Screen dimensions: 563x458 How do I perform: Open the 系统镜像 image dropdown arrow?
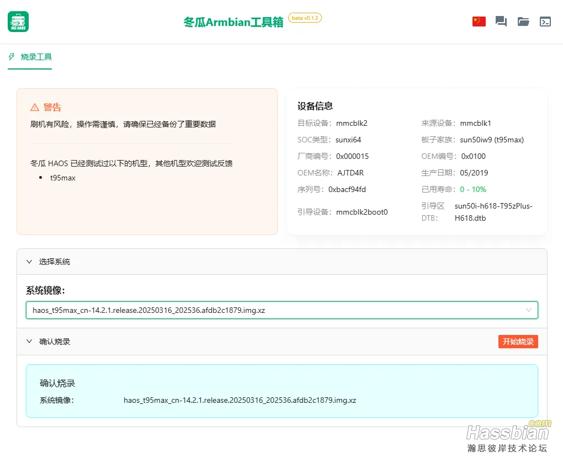529,310
